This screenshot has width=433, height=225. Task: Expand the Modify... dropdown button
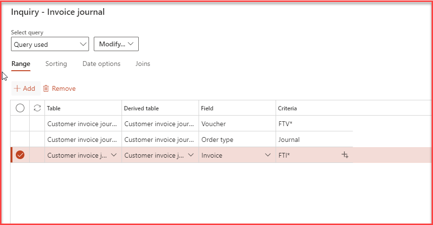pos(116,44)
